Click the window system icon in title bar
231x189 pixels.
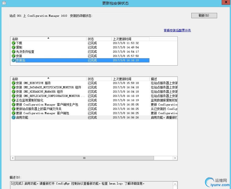(4, 3)
